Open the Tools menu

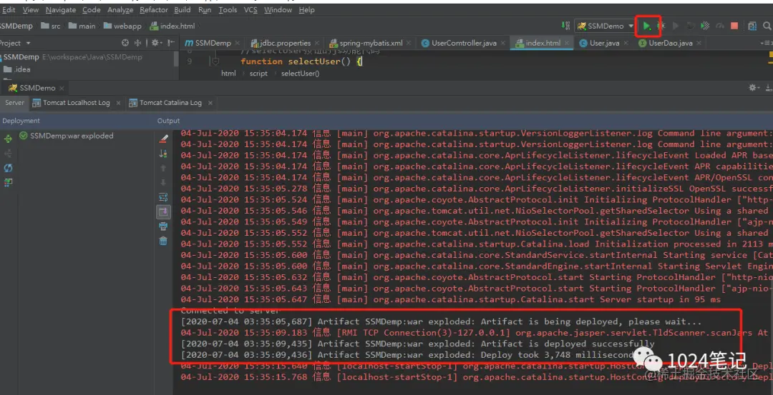click(228, 10)
